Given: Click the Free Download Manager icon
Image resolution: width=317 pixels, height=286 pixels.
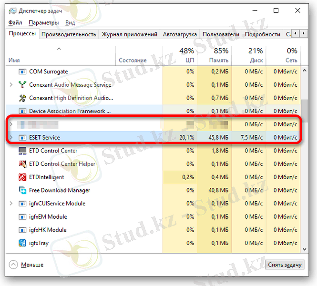Looking at the screenshot, I should pyautogui.click(x=22, y=190).
